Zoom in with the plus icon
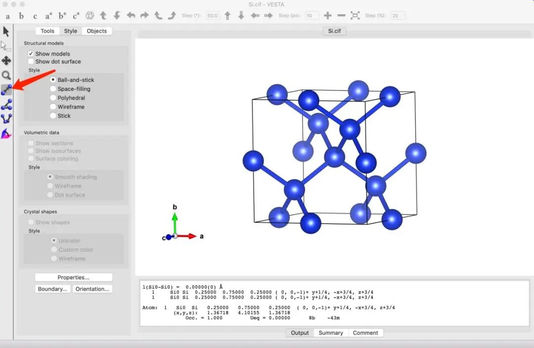This screenshot has width=534, height=348. tap(328, 15)
